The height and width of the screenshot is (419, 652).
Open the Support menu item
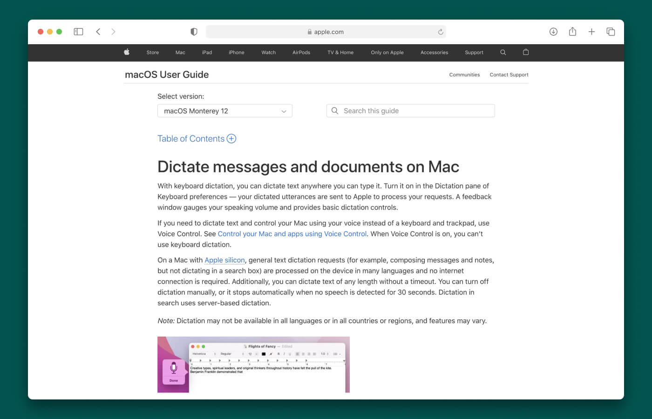[x=474, y=52]
